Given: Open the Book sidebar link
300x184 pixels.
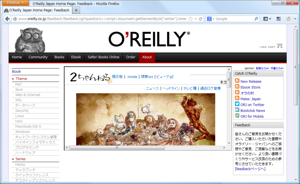Looking at the screenshot, I should coord(16,71).
